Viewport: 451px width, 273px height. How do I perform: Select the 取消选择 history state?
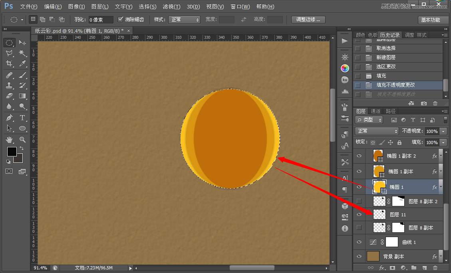398,48
